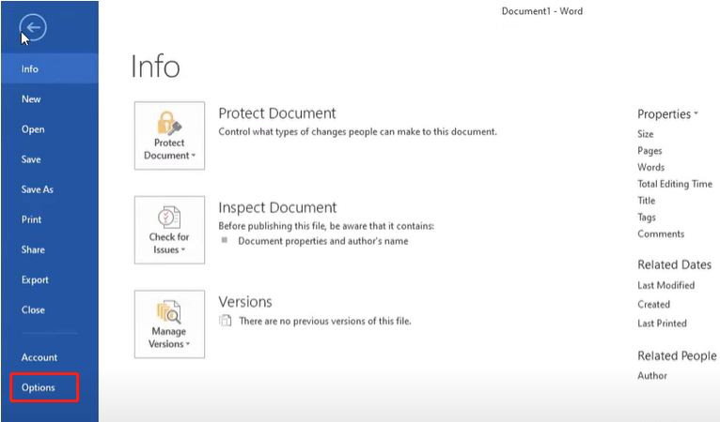Click the Related People heading
The height and width of the screenshot is (422, 720).
[x=677, y=355]
